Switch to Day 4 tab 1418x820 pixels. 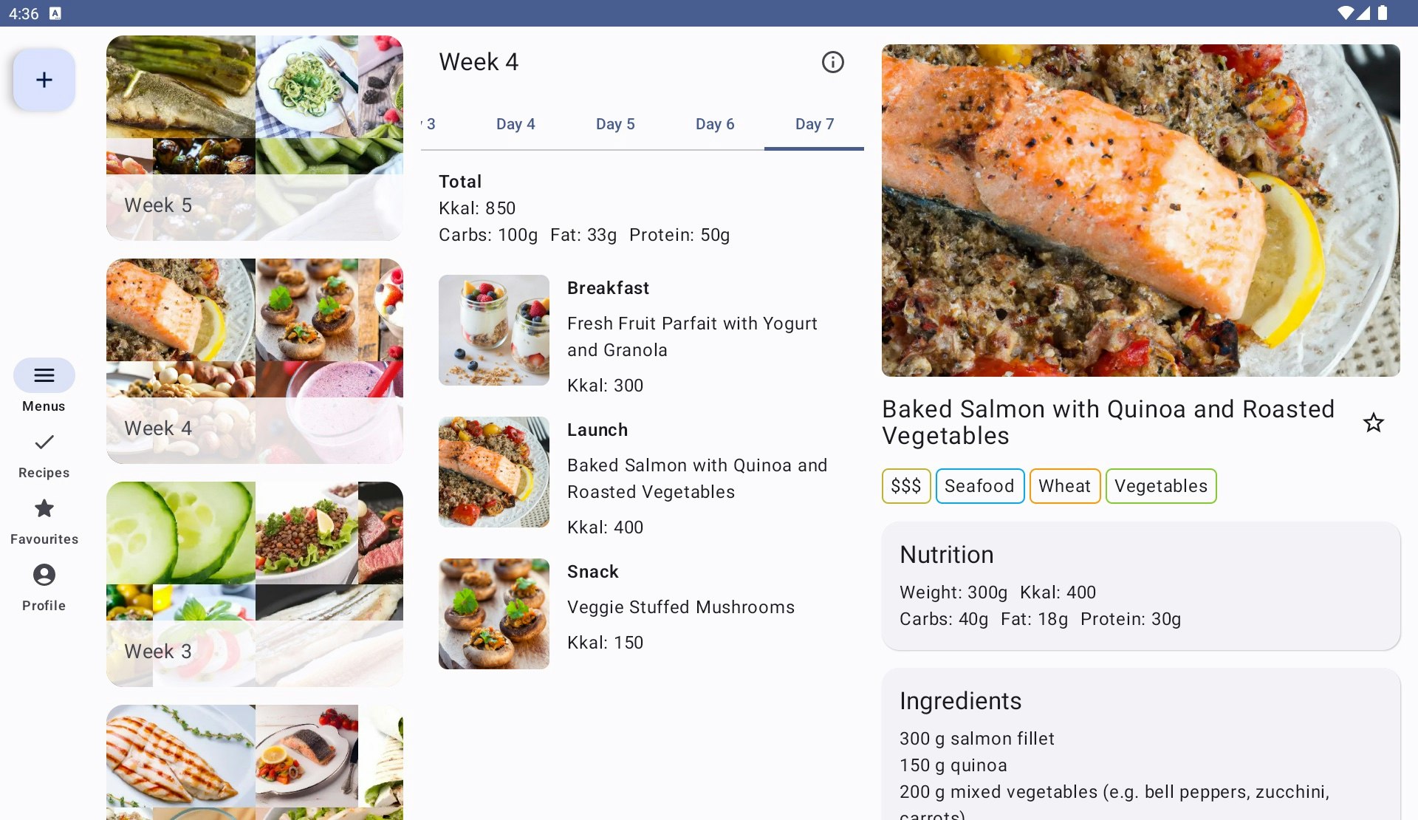[x=516, y=124]
